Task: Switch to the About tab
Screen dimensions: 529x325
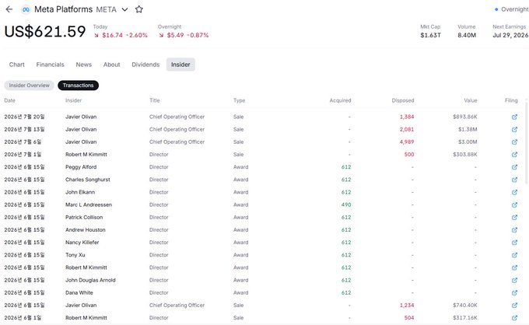Action: [x=112, y=65]
